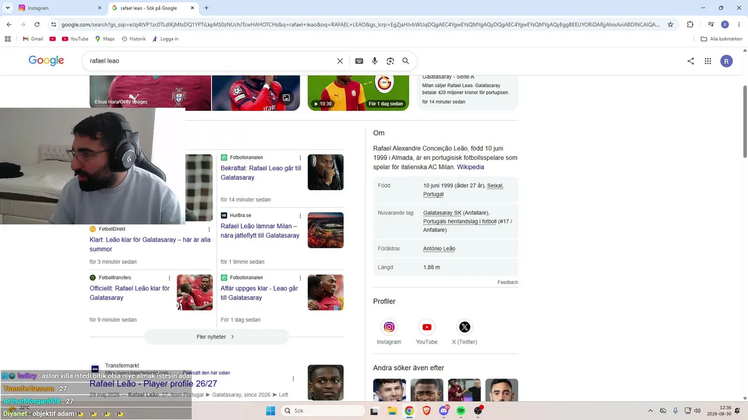This screenshot has height=420, width=748.
Task: Open the bookmarks bar apps shortcut
Action: click(8, 39)
